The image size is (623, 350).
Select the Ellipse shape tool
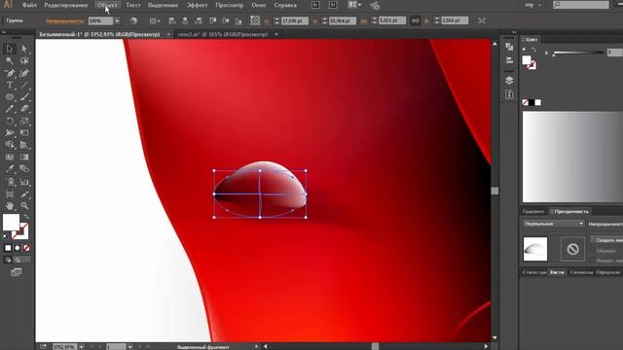[x=10, y=97]
